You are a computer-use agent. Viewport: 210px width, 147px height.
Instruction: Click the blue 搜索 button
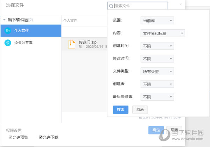120,109
